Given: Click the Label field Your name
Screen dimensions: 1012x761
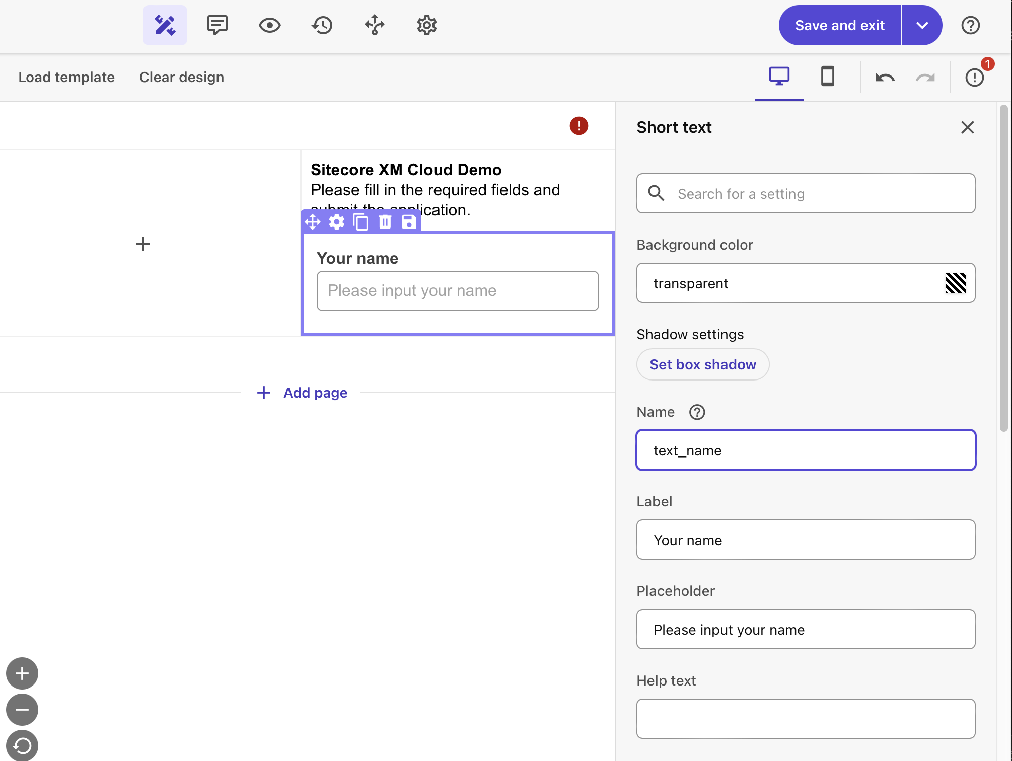Looking at the screenshot, I should pos(806,540).
